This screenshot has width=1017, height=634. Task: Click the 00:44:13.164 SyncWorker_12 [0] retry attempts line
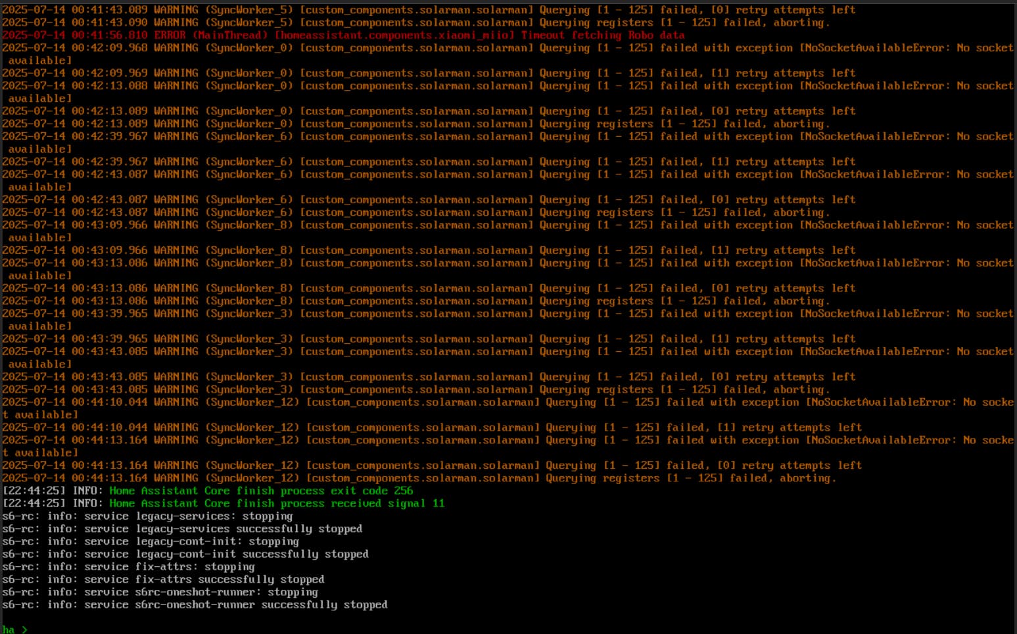click(432, 465)
